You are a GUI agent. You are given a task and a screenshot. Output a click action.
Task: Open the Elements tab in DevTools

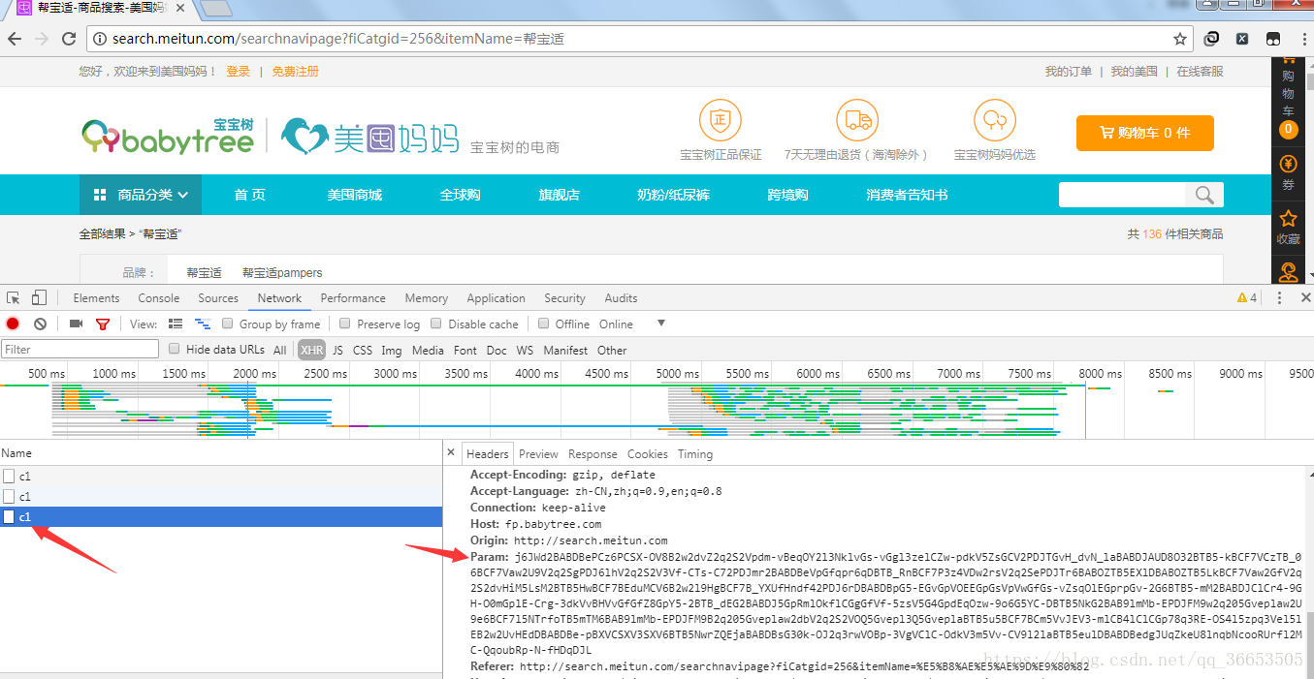[x=96, y=297]
